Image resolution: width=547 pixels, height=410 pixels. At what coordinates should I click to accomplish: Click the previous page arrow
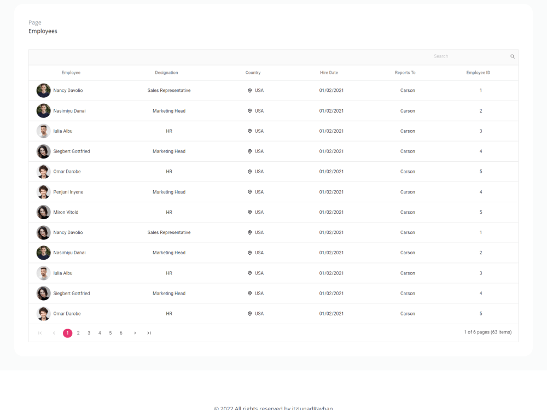[x=54, y=332]
